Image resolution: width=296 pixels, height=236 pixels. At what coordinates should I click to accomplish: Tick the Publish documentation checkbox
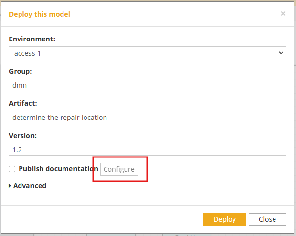click(12, 169)
